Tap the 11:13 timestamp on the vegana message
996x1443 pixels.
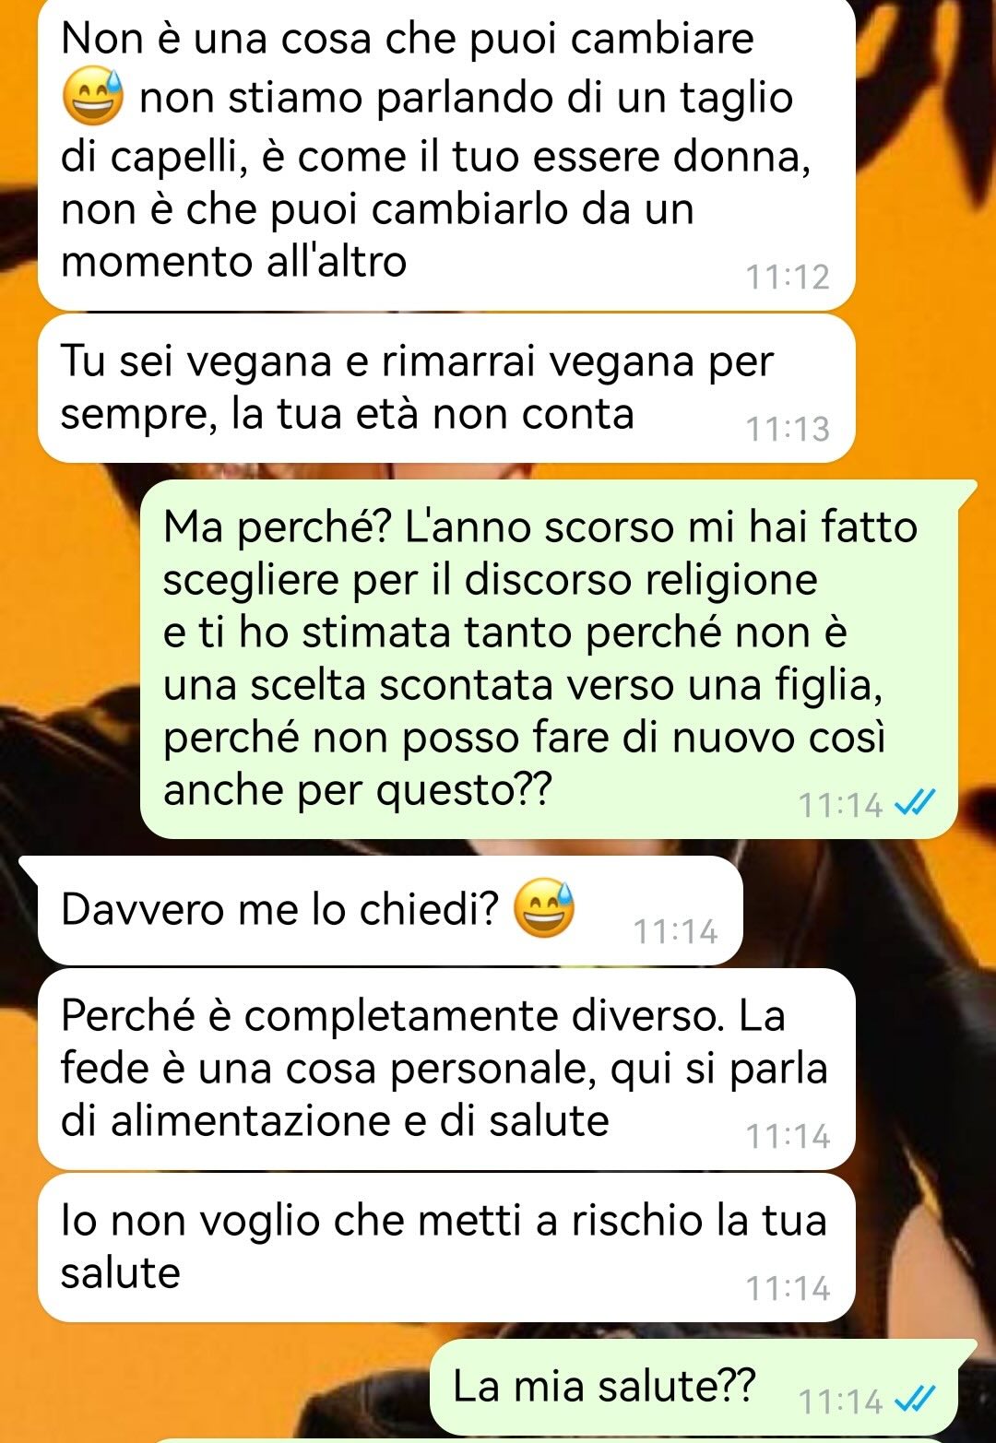coord(788,429)
